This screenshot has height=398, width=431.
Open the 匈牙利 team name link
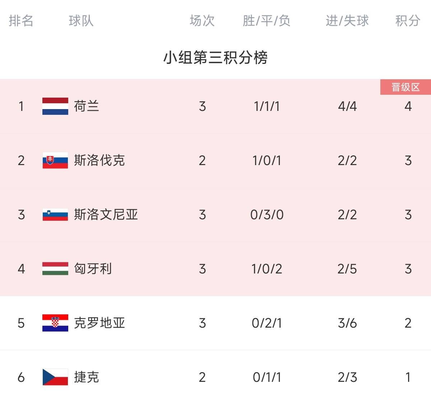[93, 269]
